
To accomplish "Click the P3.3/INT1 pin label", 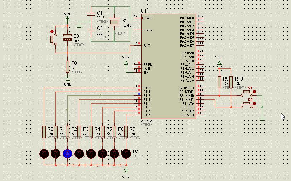I will coord(186,99).
